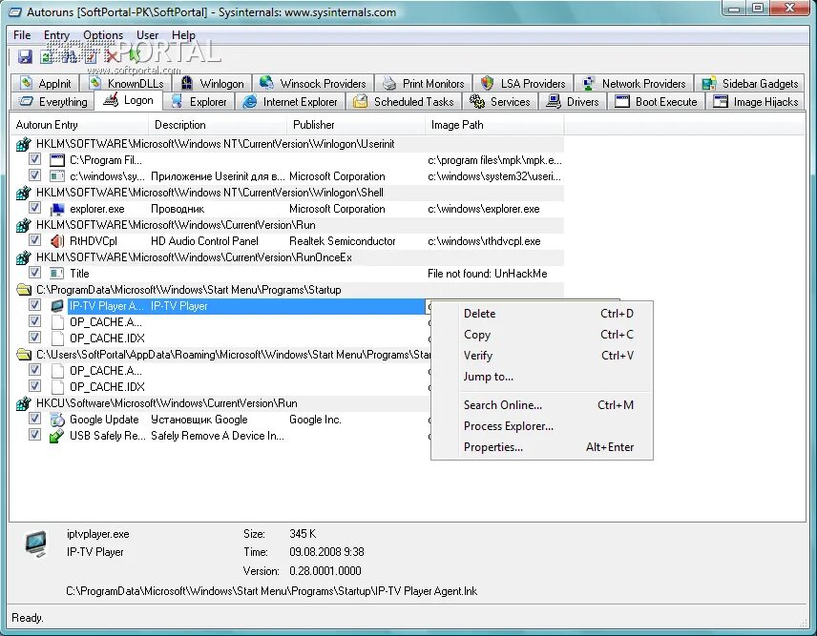Viewport: 817px width, 636px height.
Task: Choose Copy from the context menu
Action: point(542,335)
